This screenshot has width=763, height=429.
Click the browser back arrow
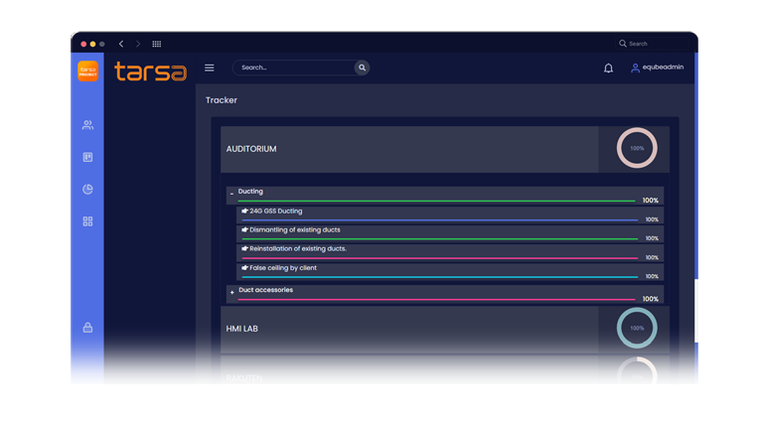point(121,44)
